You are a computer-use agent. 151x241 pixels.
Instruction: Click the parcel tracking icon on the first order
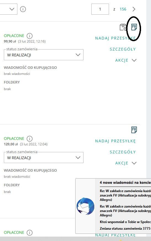pyautogui.click(x=123, y=27)
